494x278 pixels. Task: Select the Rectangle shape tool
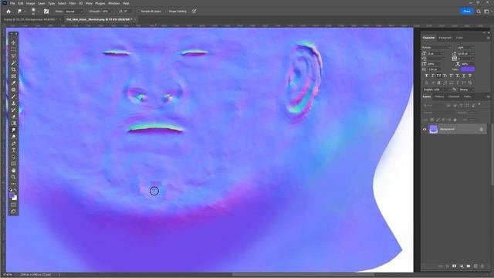13,164
